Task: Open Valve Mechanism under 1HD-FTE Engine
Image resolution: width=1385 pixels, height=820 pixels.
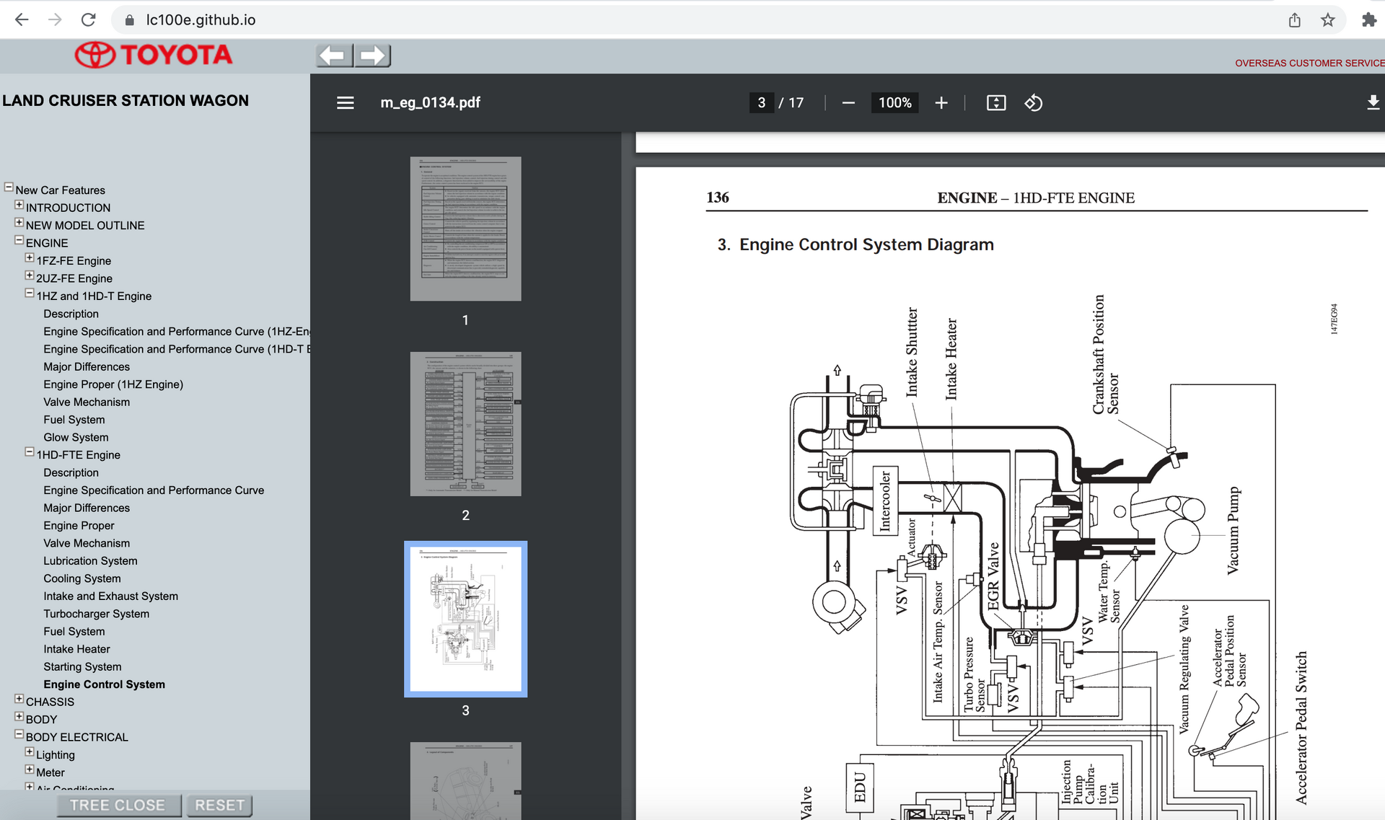Action: click(x=87, y=543)
